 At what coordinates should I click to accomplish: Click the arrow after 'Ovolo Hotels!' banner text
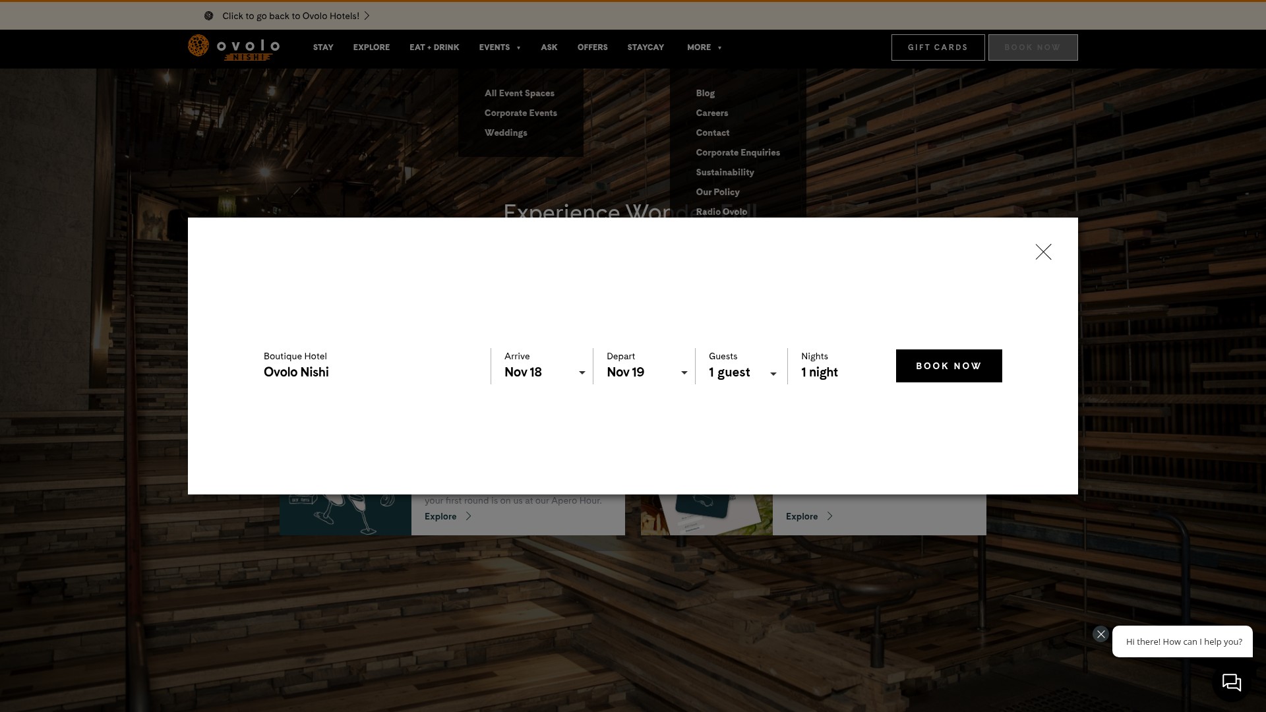point(367,16)
